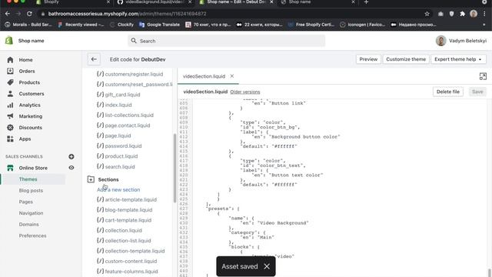Open Domains in the sidebar
The width and height of the screenshot is (492, 277).
29,224
